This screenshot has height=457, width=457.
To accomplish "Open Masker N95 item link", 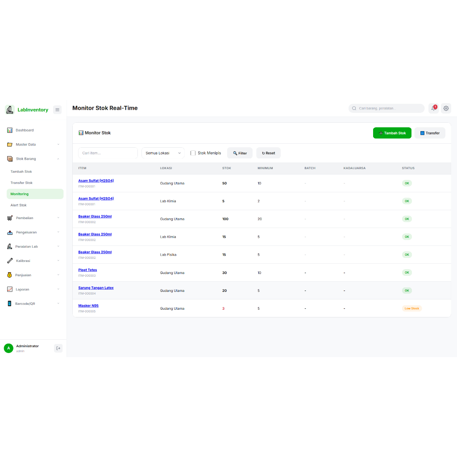I will click(x=88, y=306).
